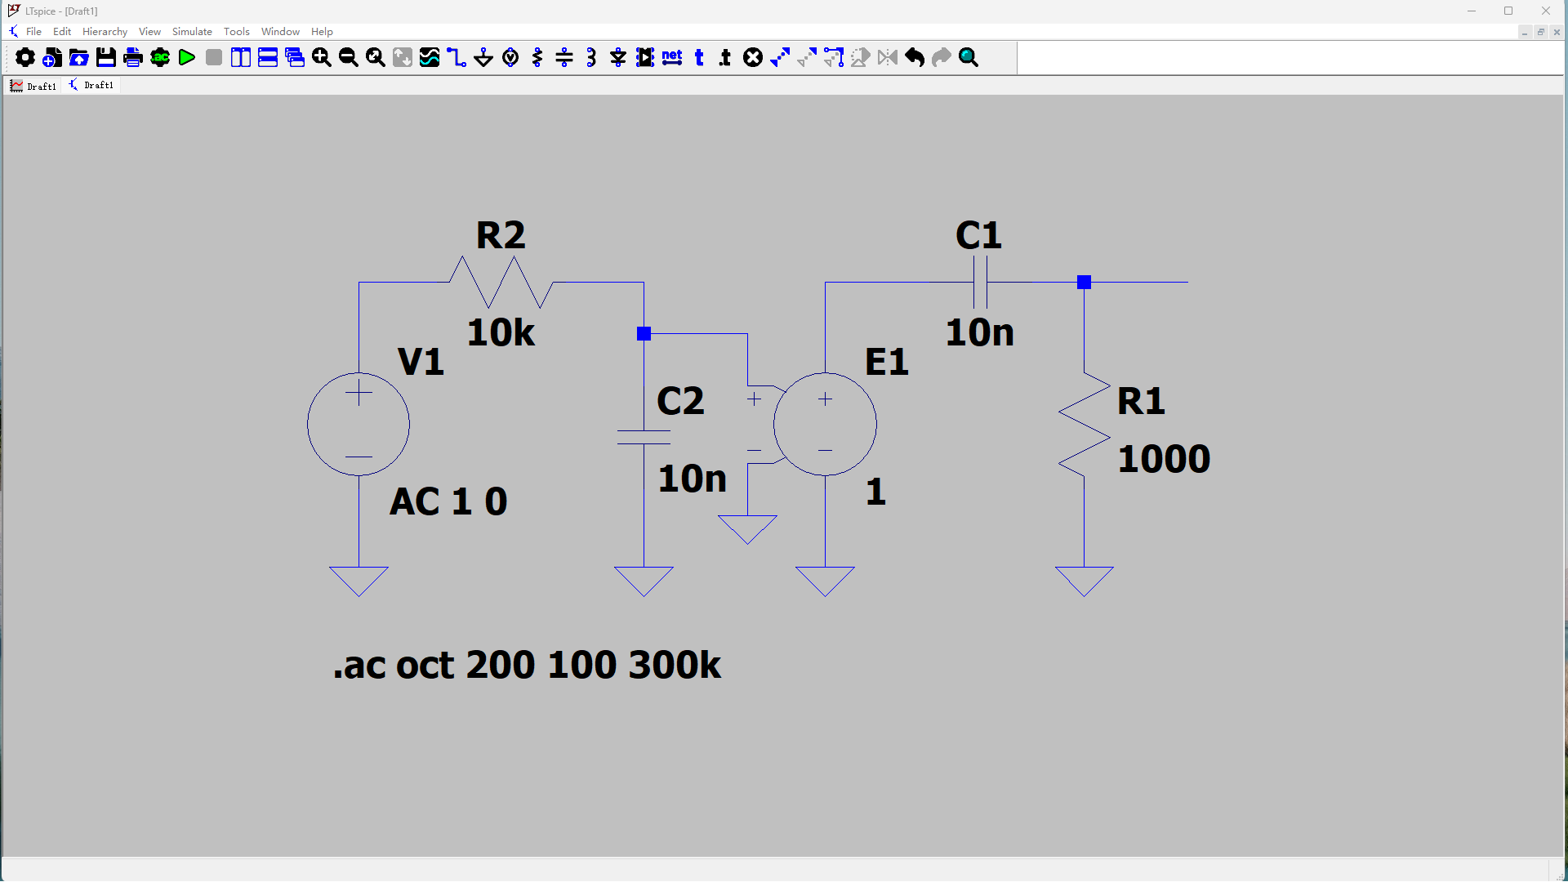The image size is (1568, 882).
Task: Switch to the waveform Draft1 tab
Action: [33, 86]
